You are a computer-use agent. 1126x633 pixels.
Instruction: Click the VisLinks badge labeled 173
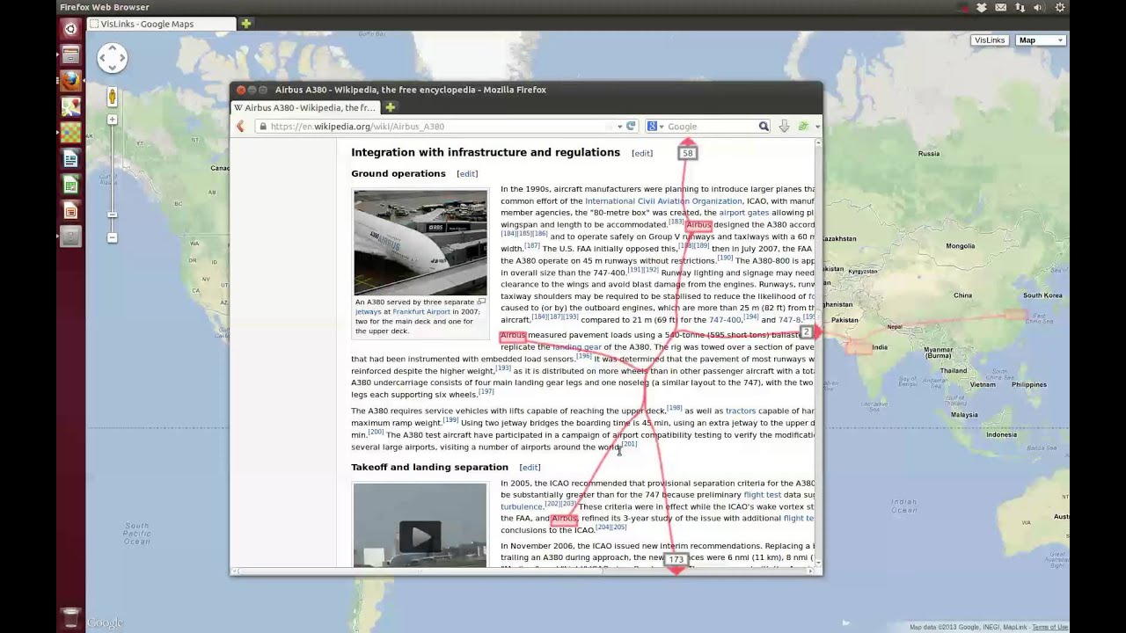(676, 559)
